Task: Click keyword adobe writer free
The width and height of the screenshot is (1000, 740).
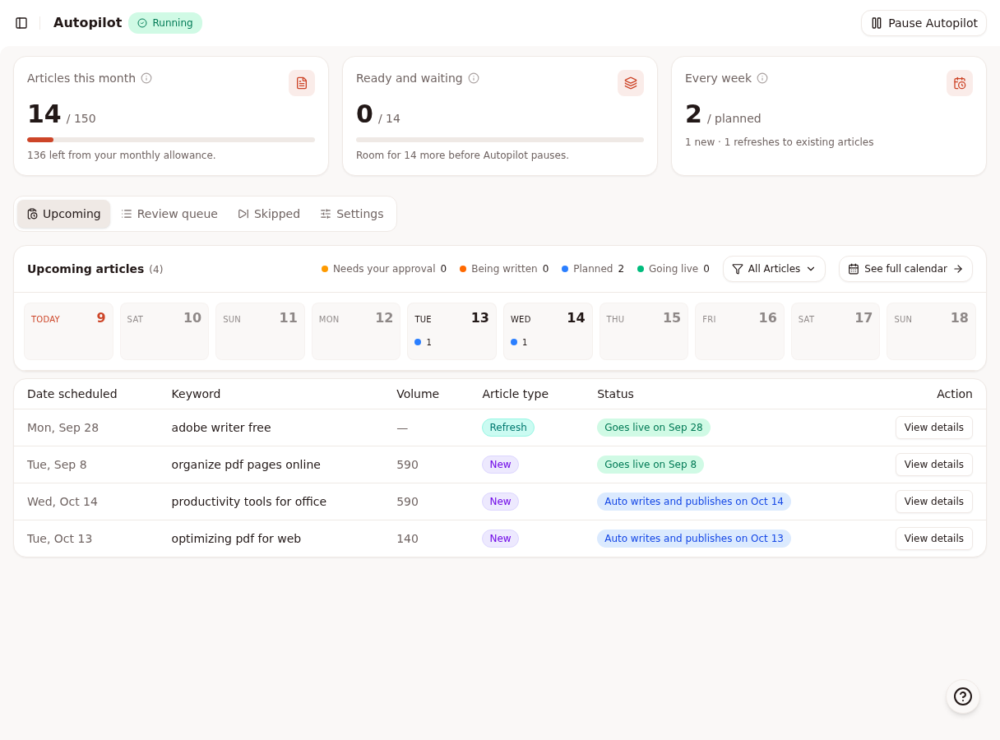Action: [221, 428]
